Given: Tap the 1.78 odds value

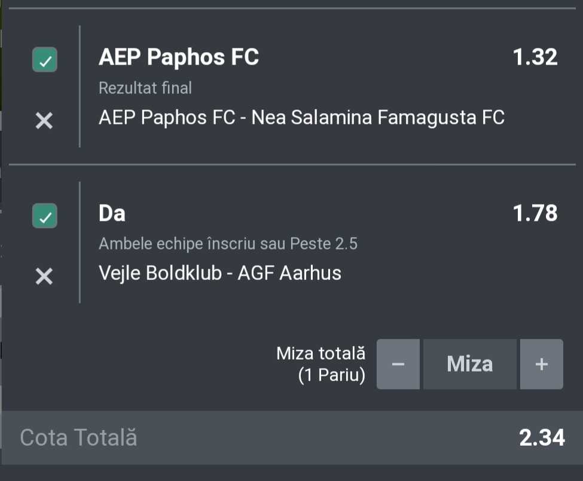Looking at the screenshot, I should (535, 213).
